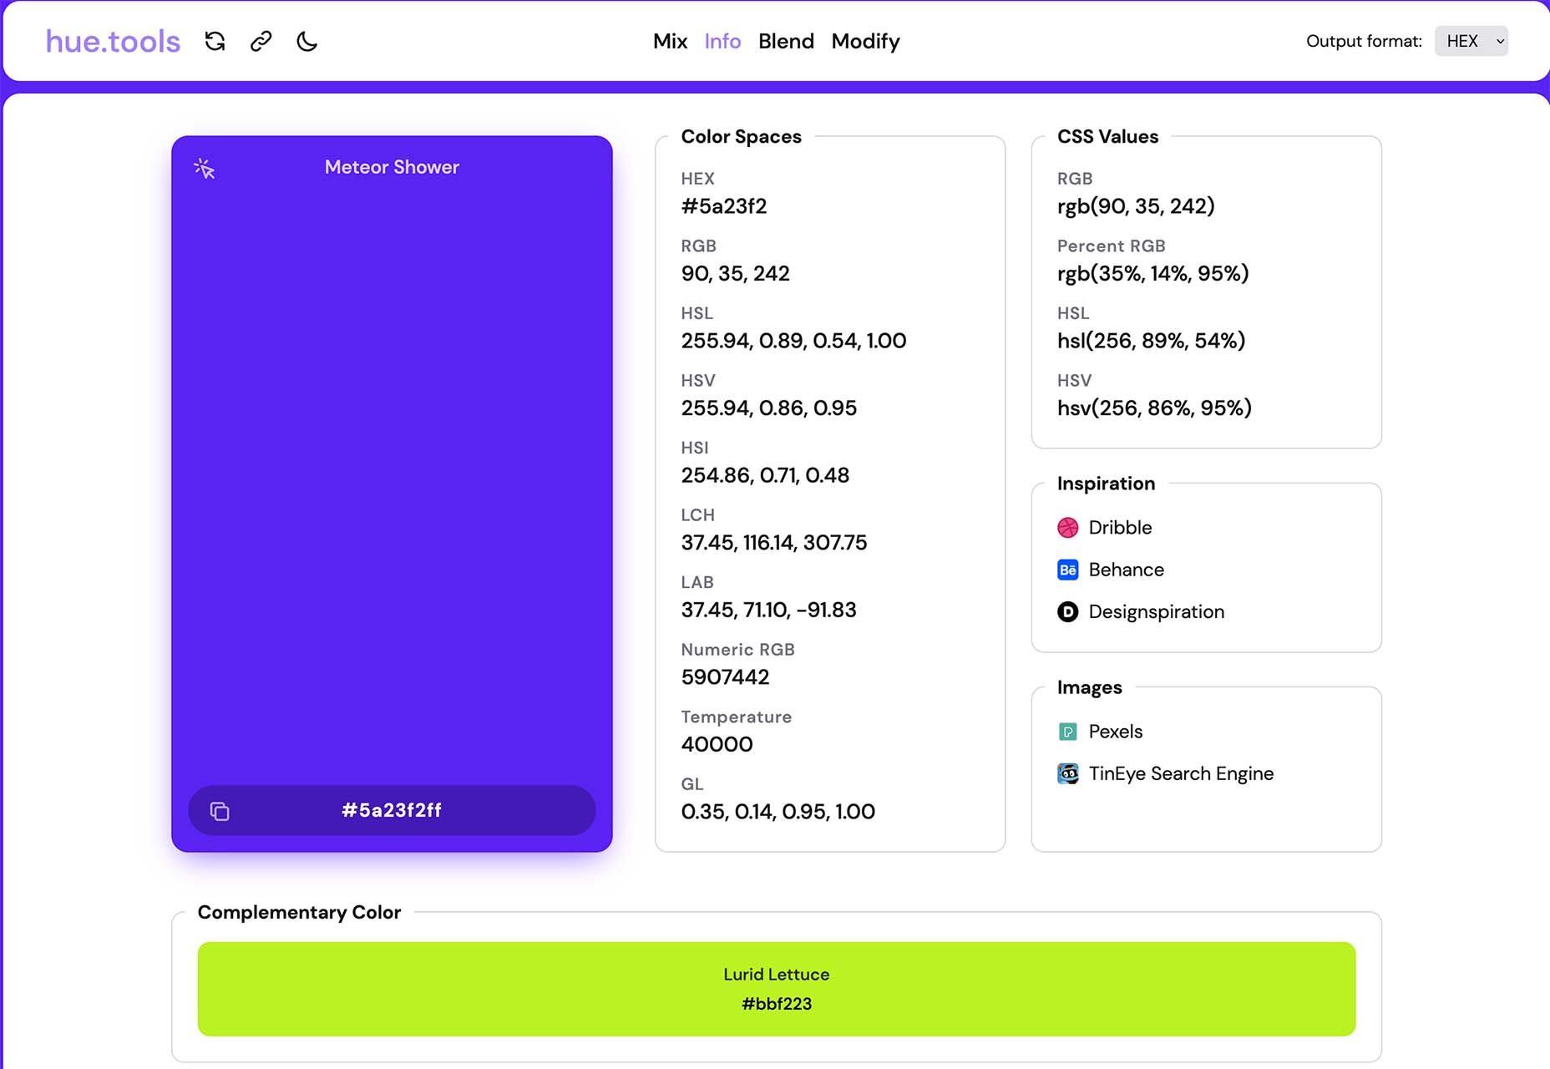Click the Designspiration logo icon
Viewport: 1550px width, 1069px height.
[1067, 612]
